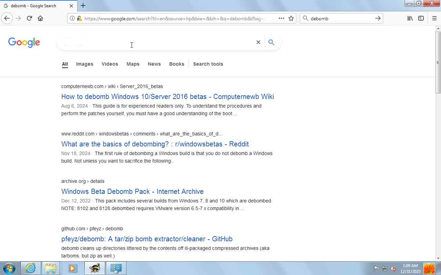441x275 pixels.
Task: Click the toolbar search field containing debomb
Action: pos(341,19)
